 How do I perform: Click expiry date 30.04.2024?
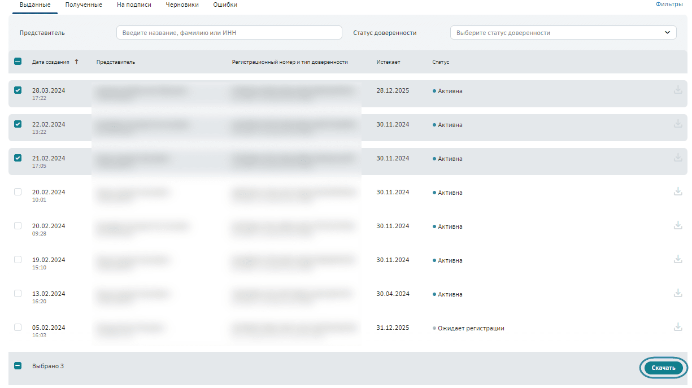click(393, 294)
